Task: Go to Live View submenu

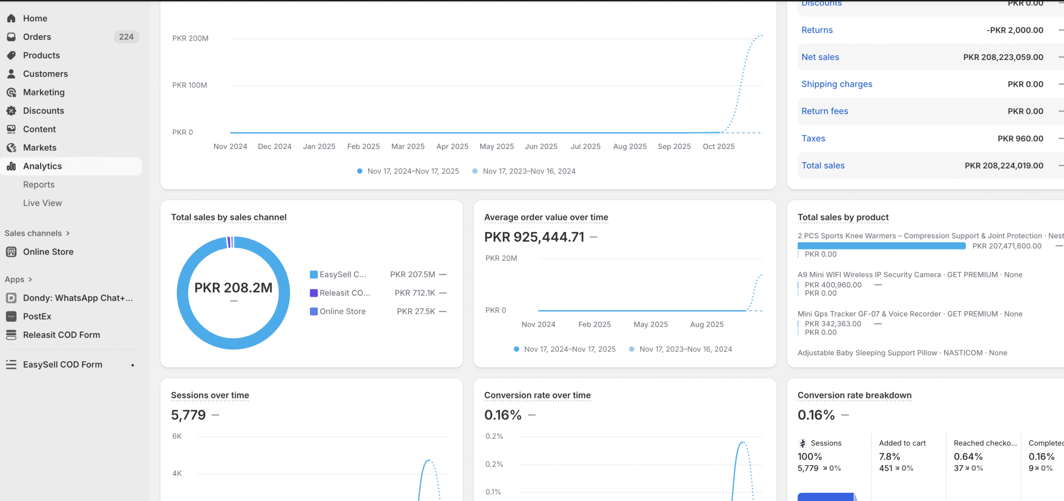Action: (x=42, y=203)
